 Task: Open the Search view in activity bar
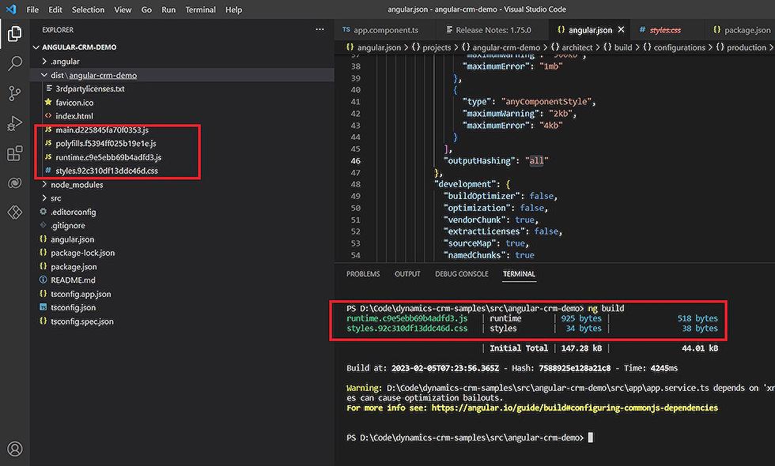(15, 63)
